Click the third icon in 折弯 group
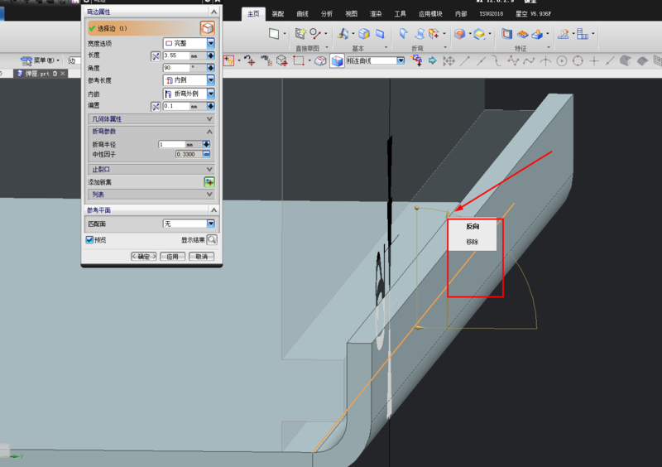Viewport: 662px width, 467px height. click(434, 33)
